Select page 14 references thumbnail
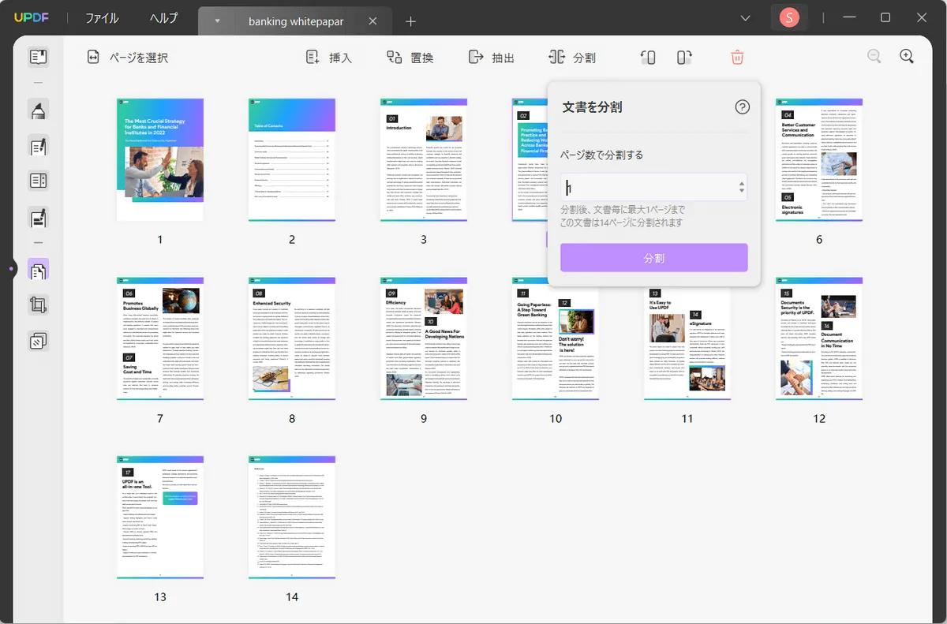The height and width of the screenshot is (624, 947). 292,518
